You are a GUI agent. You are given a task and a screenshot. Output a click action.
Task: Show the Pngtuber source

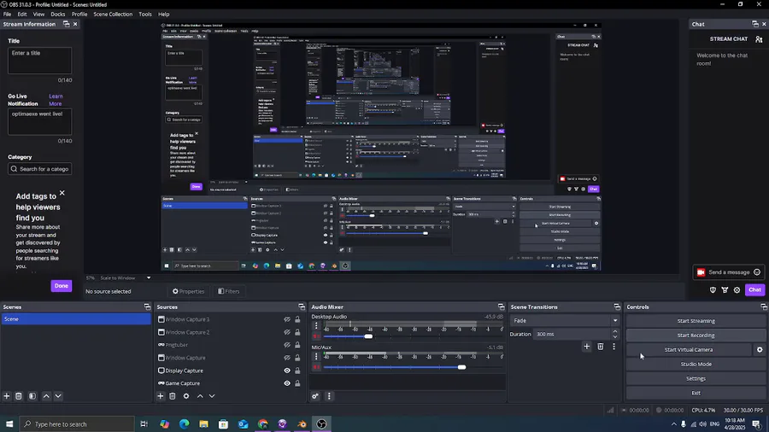(287, 345)
